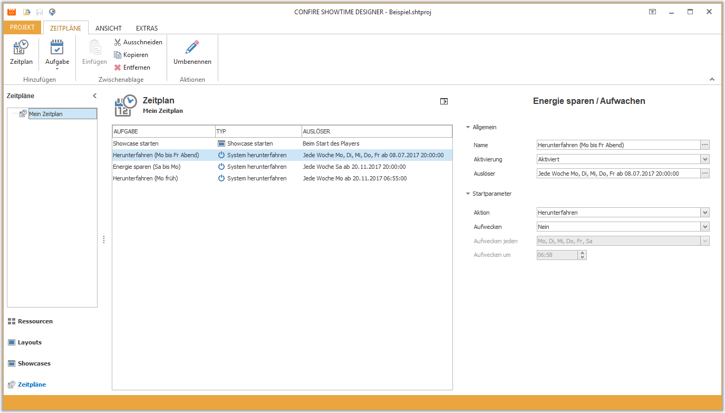Click the disabled Einfügen paste icon
The height and width of the screenshot is (413, 725).
[95, 47]
